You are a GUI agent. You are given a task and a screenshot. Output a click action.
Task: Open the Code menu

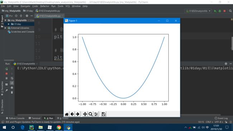point(35,6)
